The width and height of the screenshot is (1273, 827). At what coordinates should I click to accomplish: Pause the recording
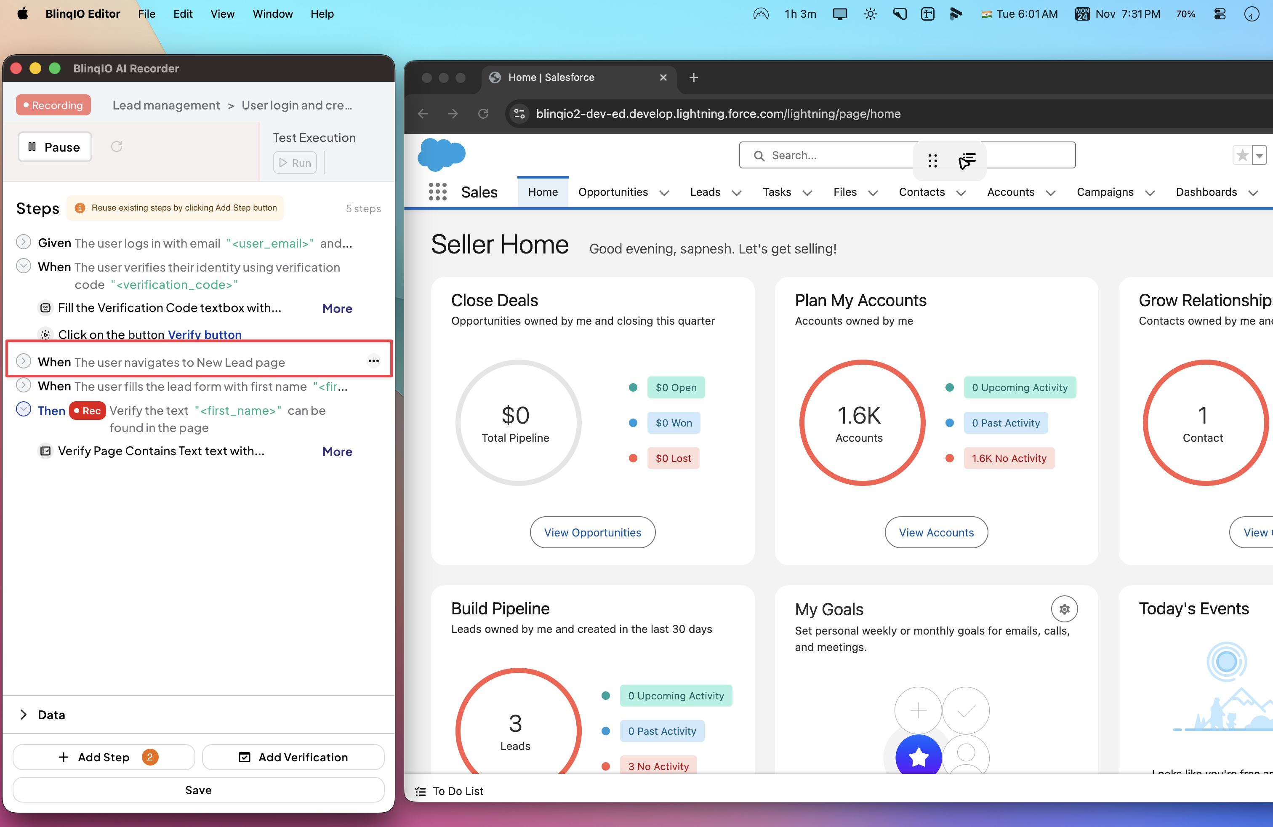55,147
